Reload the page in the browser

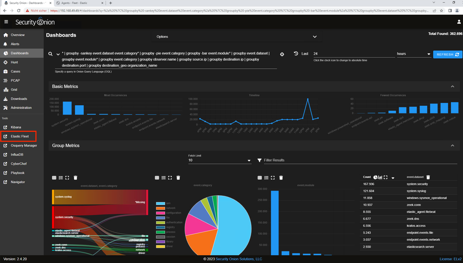tap(19, 10)
